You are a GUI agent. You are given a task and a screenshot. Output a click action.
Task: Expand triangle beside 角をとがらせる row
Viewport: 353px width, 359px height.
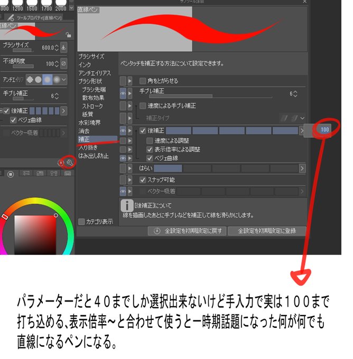tap(130, 81)
